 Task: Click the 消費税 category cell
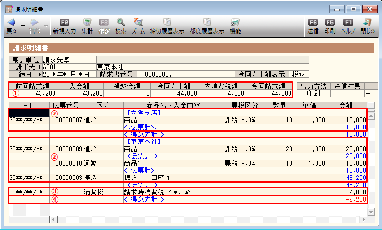pos(103,192)
